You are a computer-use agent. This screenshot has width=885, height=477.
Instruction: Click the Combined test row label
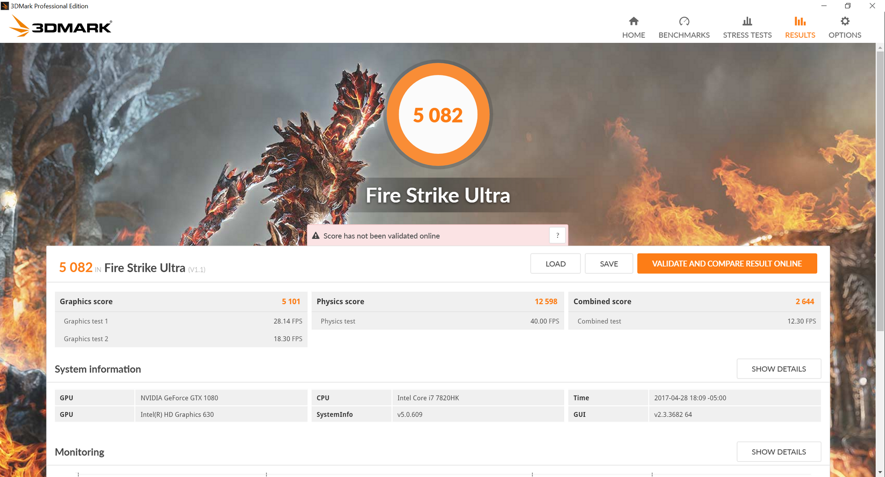click(x=599, y=321)
